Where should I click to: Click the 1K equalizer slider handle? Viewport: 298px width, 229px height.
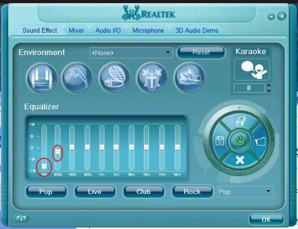pyautogui.click(x=102, y=147)
